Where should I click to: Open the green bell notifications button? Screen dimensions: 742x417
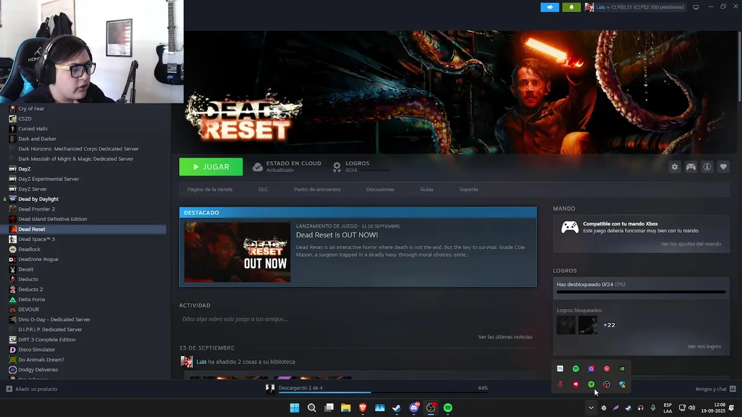pyautogui.click(x=571, y=7)
